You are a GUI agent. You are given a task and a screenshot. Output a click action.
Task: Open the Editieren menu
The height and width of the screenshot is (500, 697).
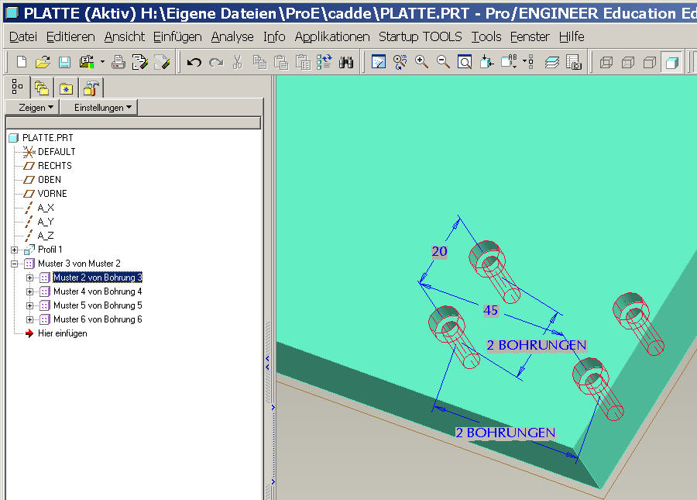coord(70,36)
